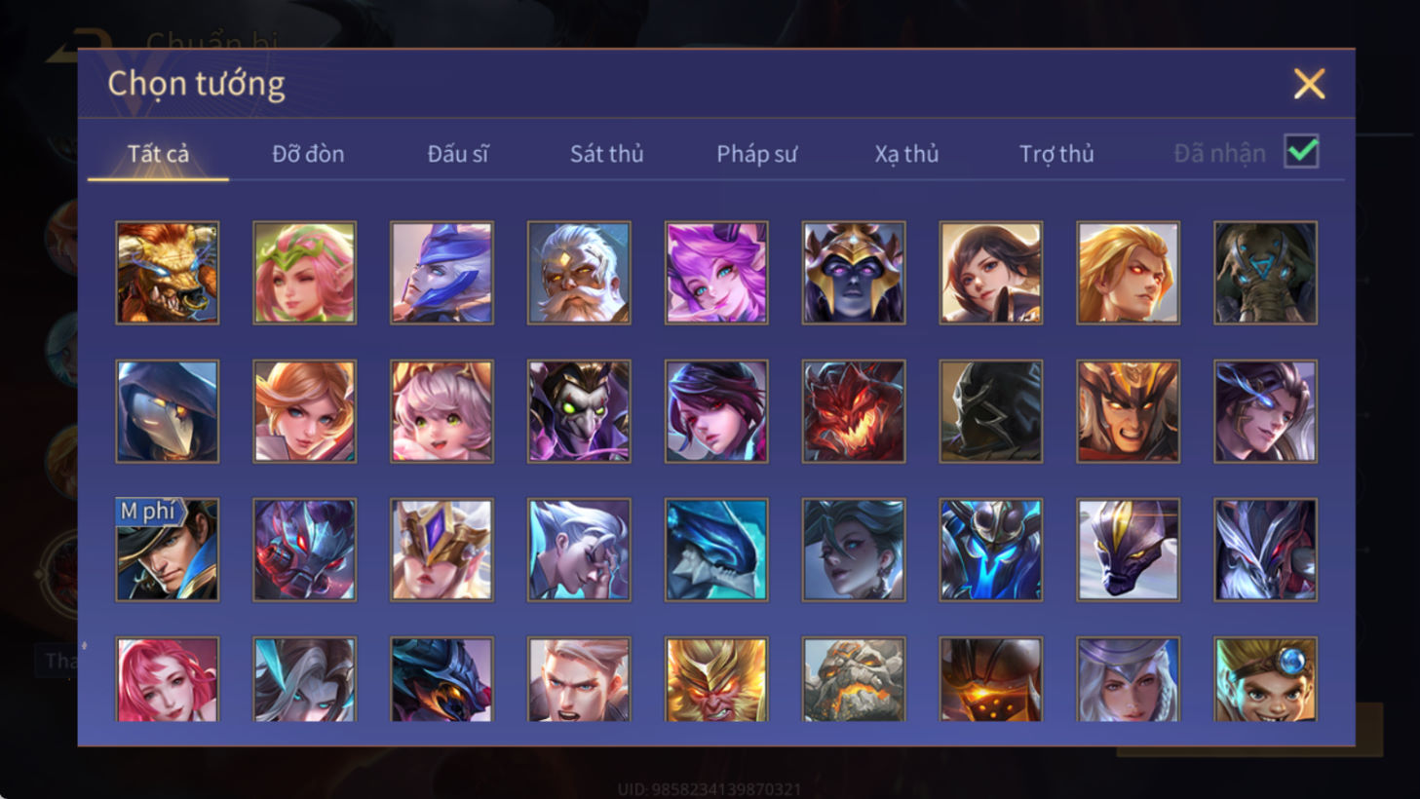Choose the white-bearded old man hero
This screenshot has width=1420, height=799.
coord(579,273)
